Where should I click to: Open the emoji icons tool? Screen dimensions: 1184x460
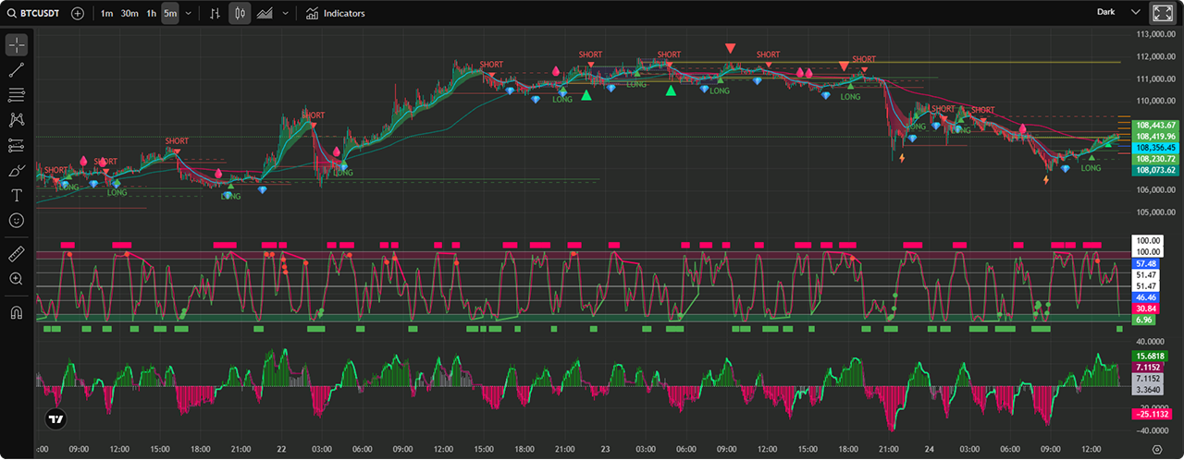click(17, 221)
